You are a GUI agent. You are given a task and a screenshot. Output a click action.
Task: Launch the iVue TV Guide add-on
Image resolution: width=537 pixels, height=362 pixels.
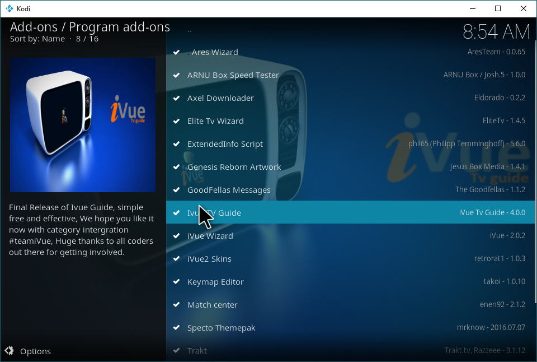(x=350, y=212)
